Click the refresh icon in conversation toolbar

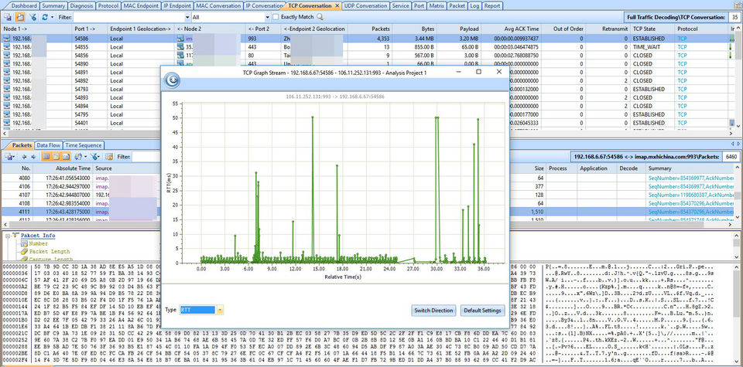45,16
